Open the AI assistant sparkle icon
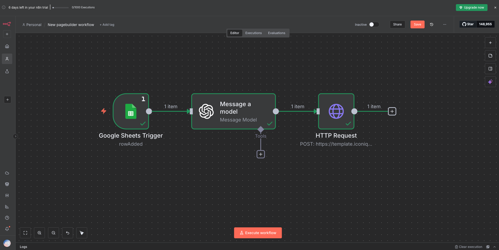Screen dimensions: 499x250 tap(490, 82)
